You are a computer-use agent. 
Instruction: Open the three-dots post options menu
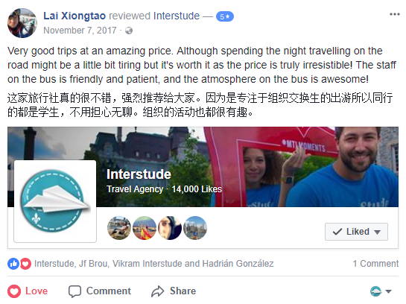pos(394,14)
